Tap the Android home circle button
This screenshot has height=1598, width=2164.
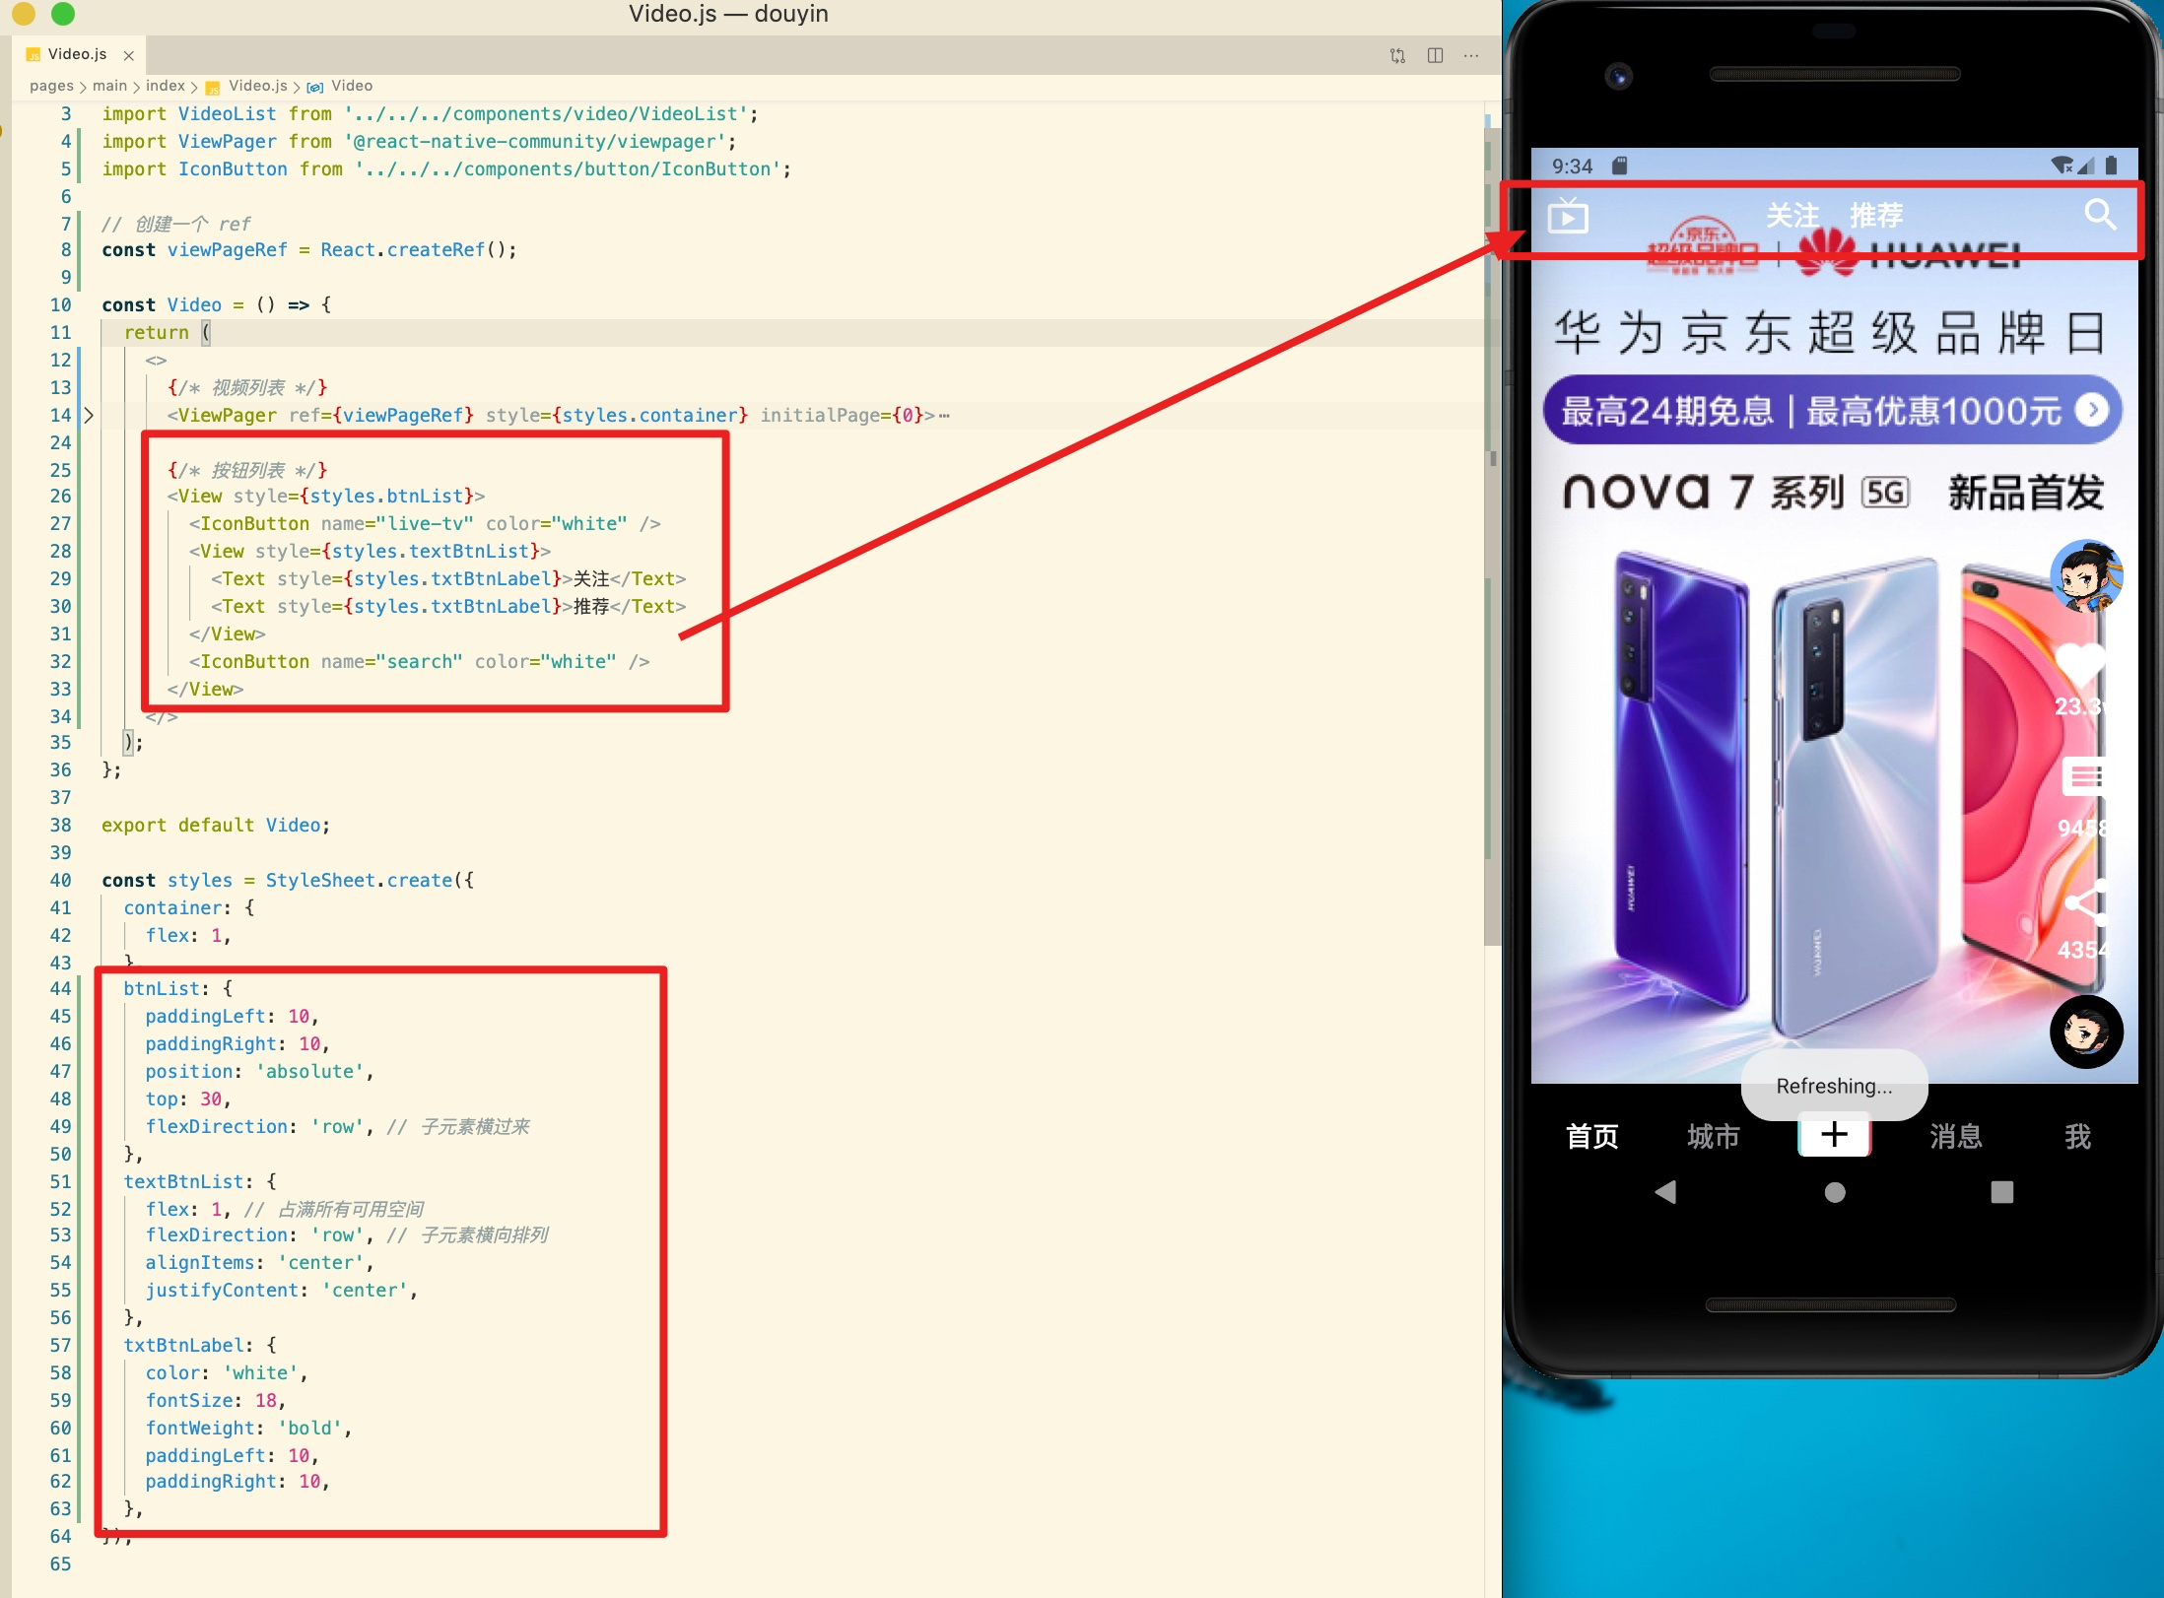(x=1835, y=1192)
